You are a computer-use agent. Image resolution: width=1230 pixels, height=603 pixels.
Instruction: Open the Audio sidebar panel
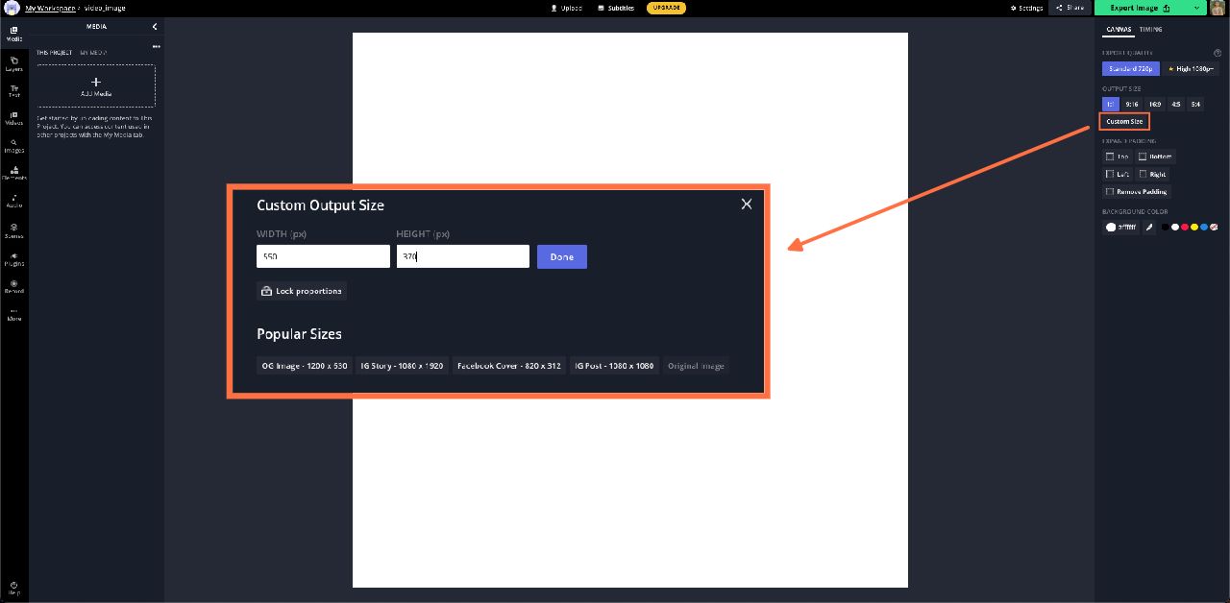coord(13,201)
